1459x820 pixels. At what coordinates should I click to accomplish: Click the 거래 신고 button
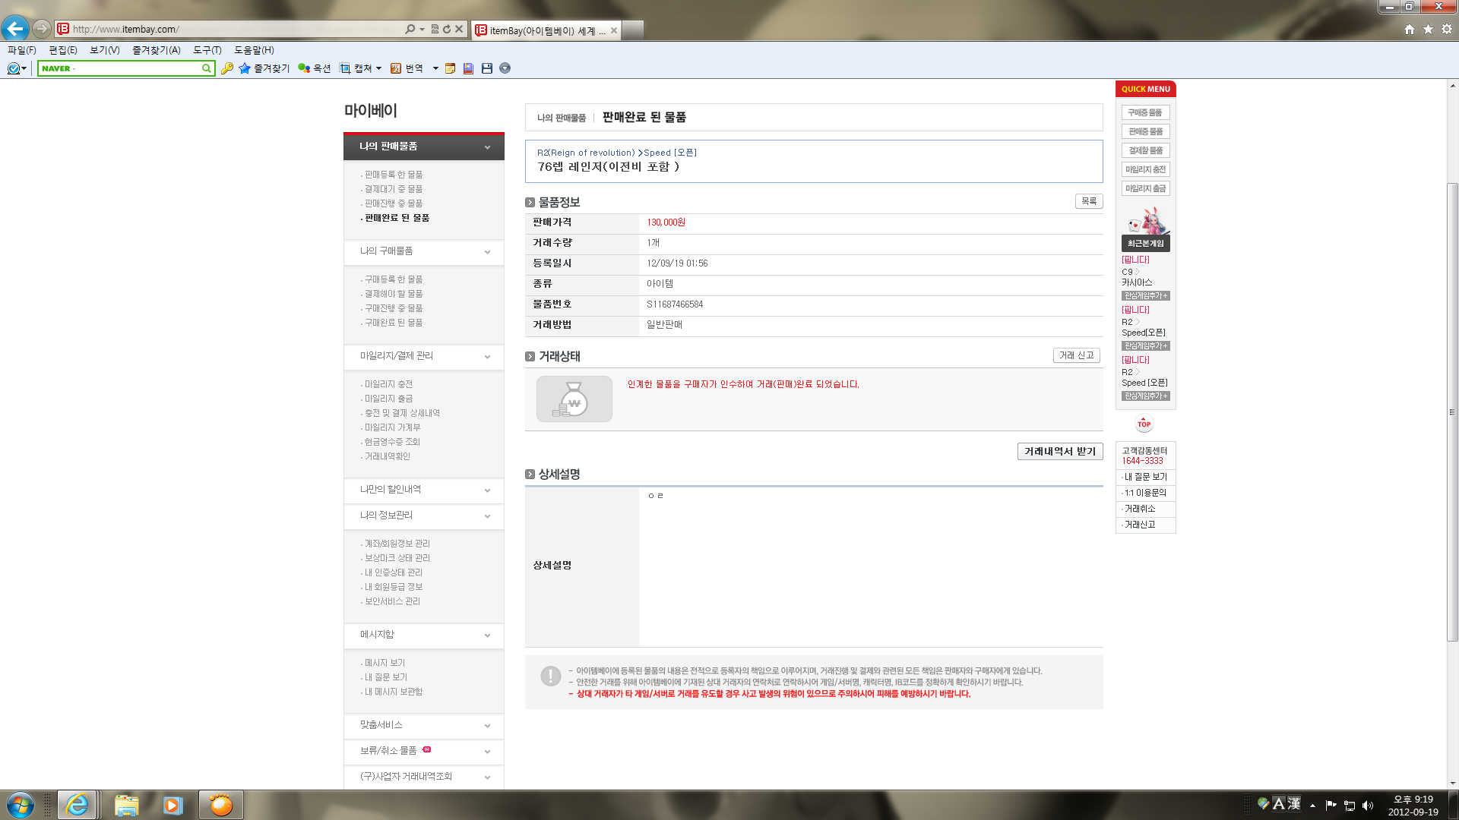coord(1076,355)
